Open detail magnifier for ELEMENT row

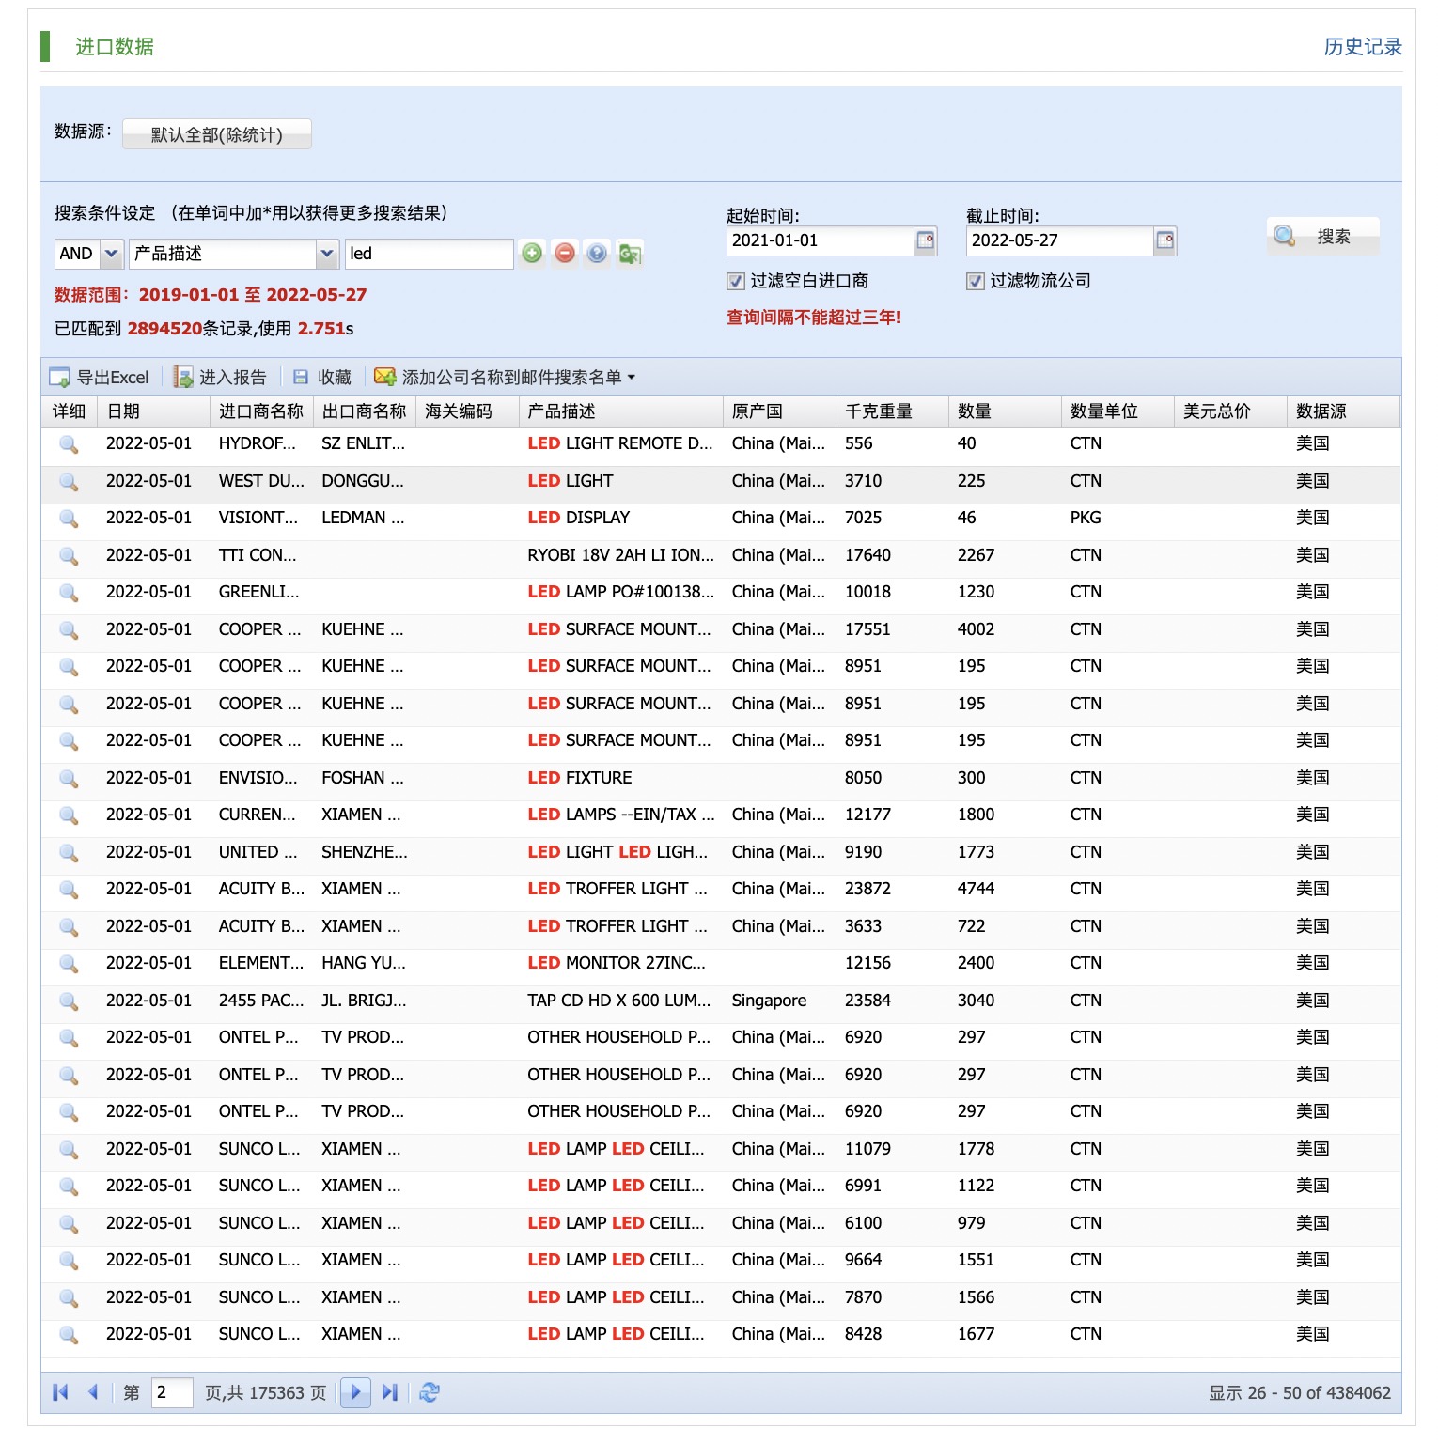click(69, 964)
